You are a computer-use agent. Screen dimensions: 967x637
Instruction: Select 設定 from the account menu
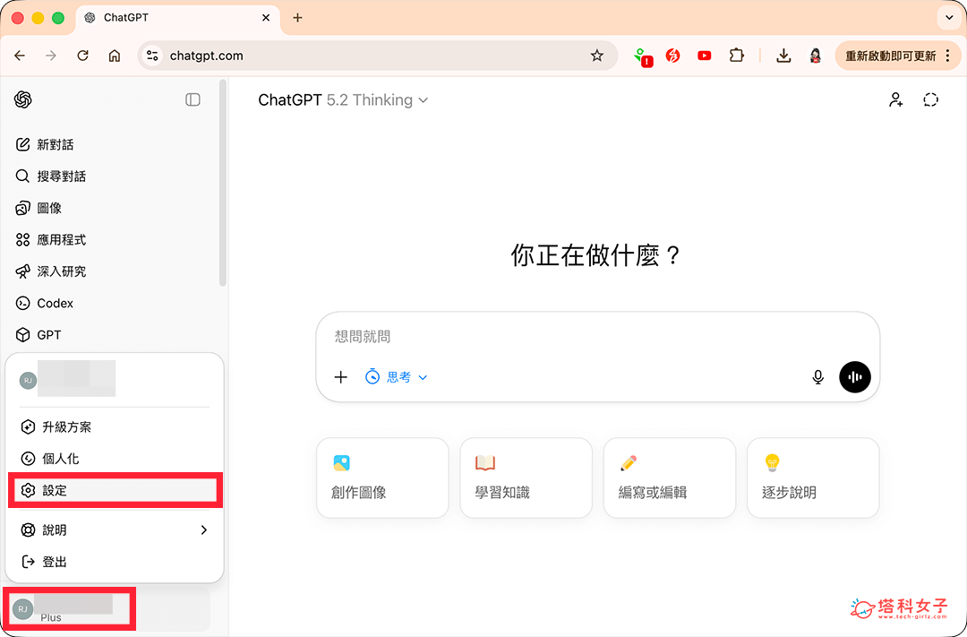pyautogui.click(x=54, y=490)
